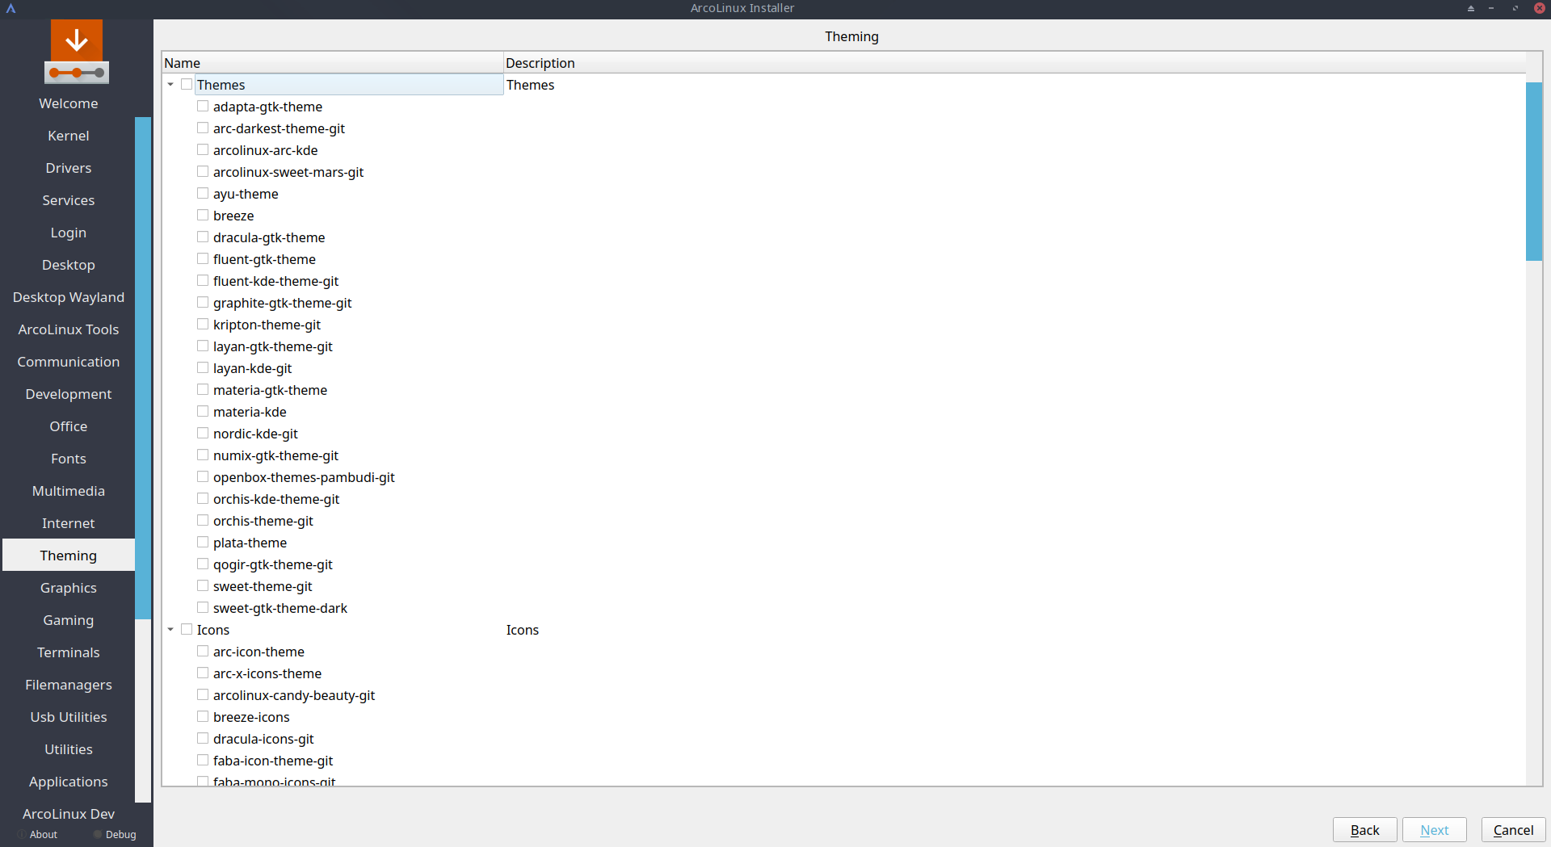This screenshot has width=1551, height=847.
Task: Click the ArcoLinux icon in title bar
Action: [11, 8]
